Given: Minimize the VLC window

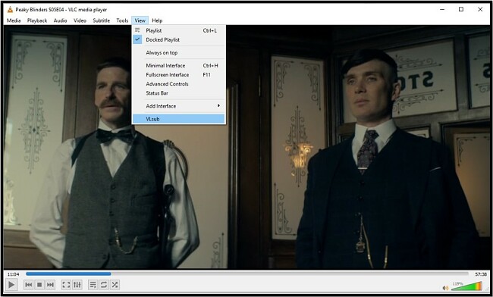Looking at the screenshot, I should coord(442,9).
